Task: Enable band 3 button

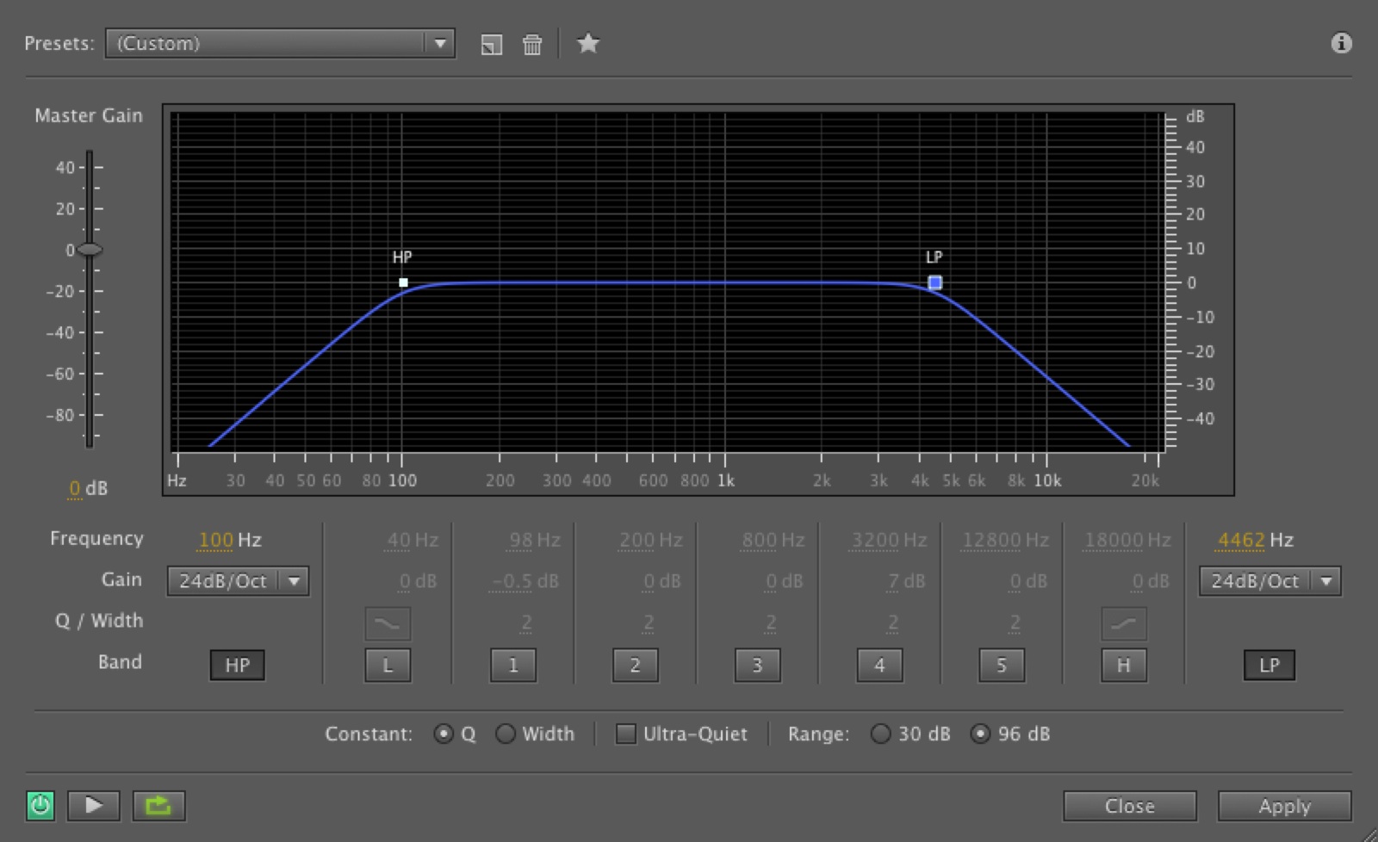Action: 757,665
